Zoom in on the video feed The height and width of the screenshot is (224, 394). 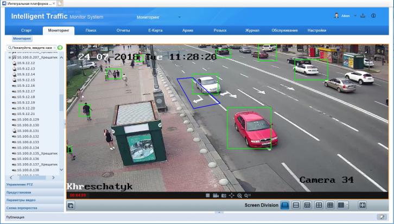[x=239, y=195]
